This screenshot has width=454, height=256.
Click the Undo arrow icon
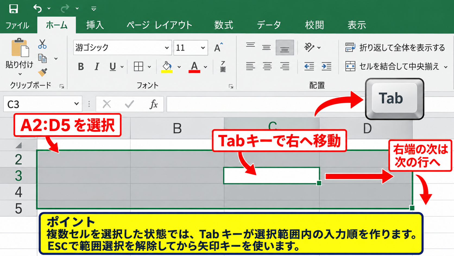tap(37, 9)
